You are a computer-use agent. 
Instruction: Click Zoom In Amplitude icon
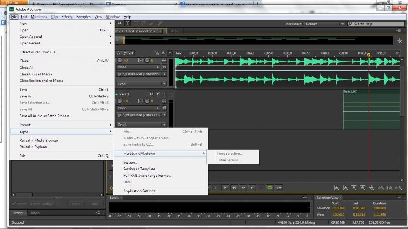336,188
